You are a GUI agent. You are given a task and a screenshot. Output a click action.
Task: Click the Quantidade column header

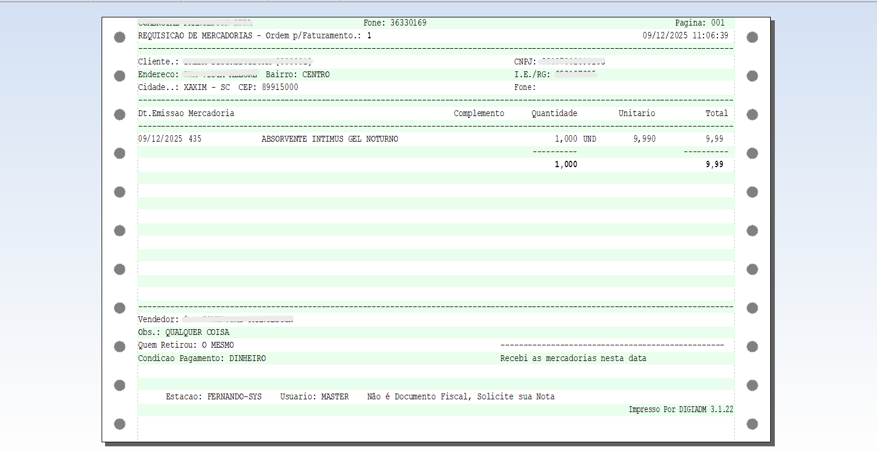click(554, 113)
